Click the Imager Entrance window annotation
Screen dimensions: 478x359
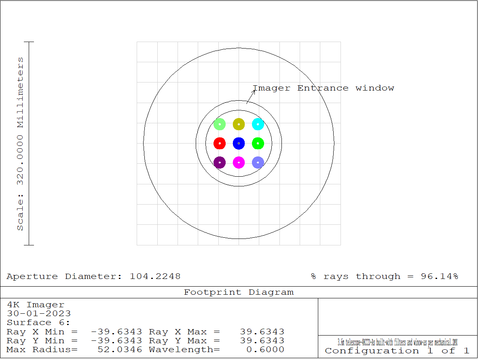[323, 88]
